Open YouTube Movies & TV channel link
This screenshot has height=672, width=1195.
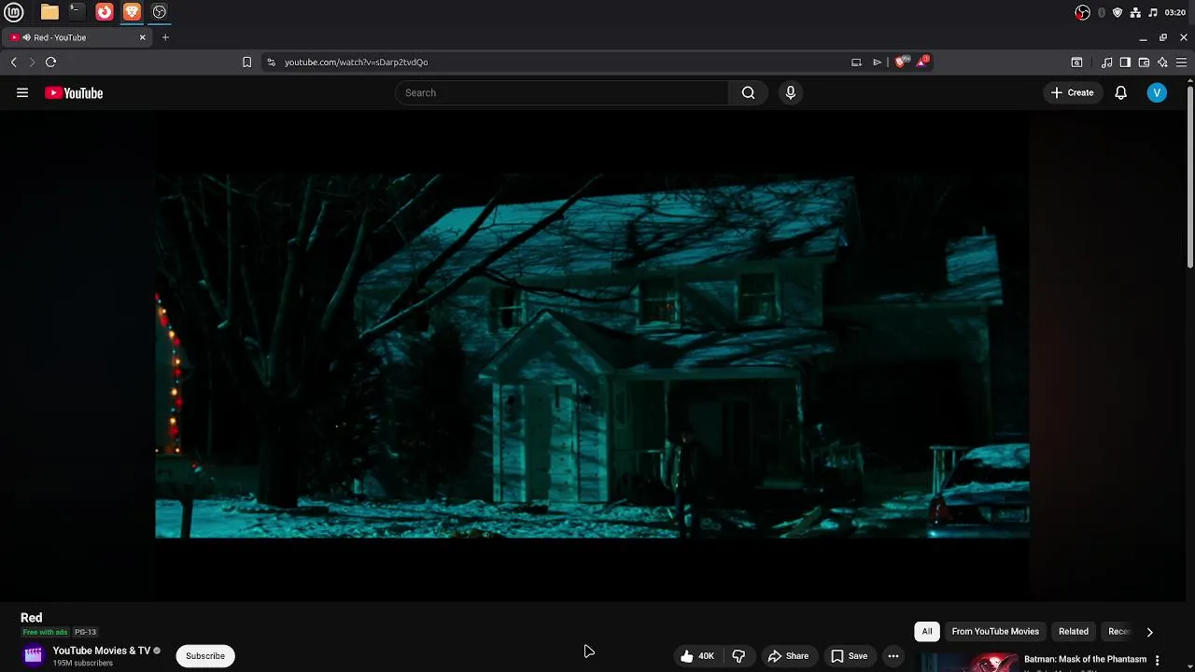(x=102, y=651)
